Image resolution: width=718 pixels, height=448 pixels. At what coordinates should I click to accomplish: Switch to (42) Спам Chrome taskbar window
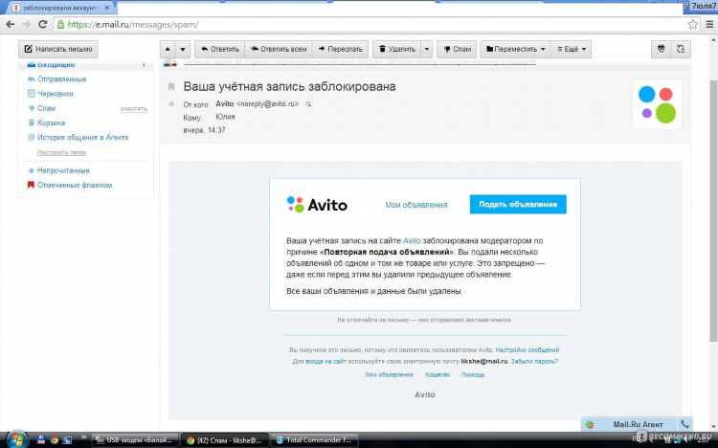click(226, 440)
